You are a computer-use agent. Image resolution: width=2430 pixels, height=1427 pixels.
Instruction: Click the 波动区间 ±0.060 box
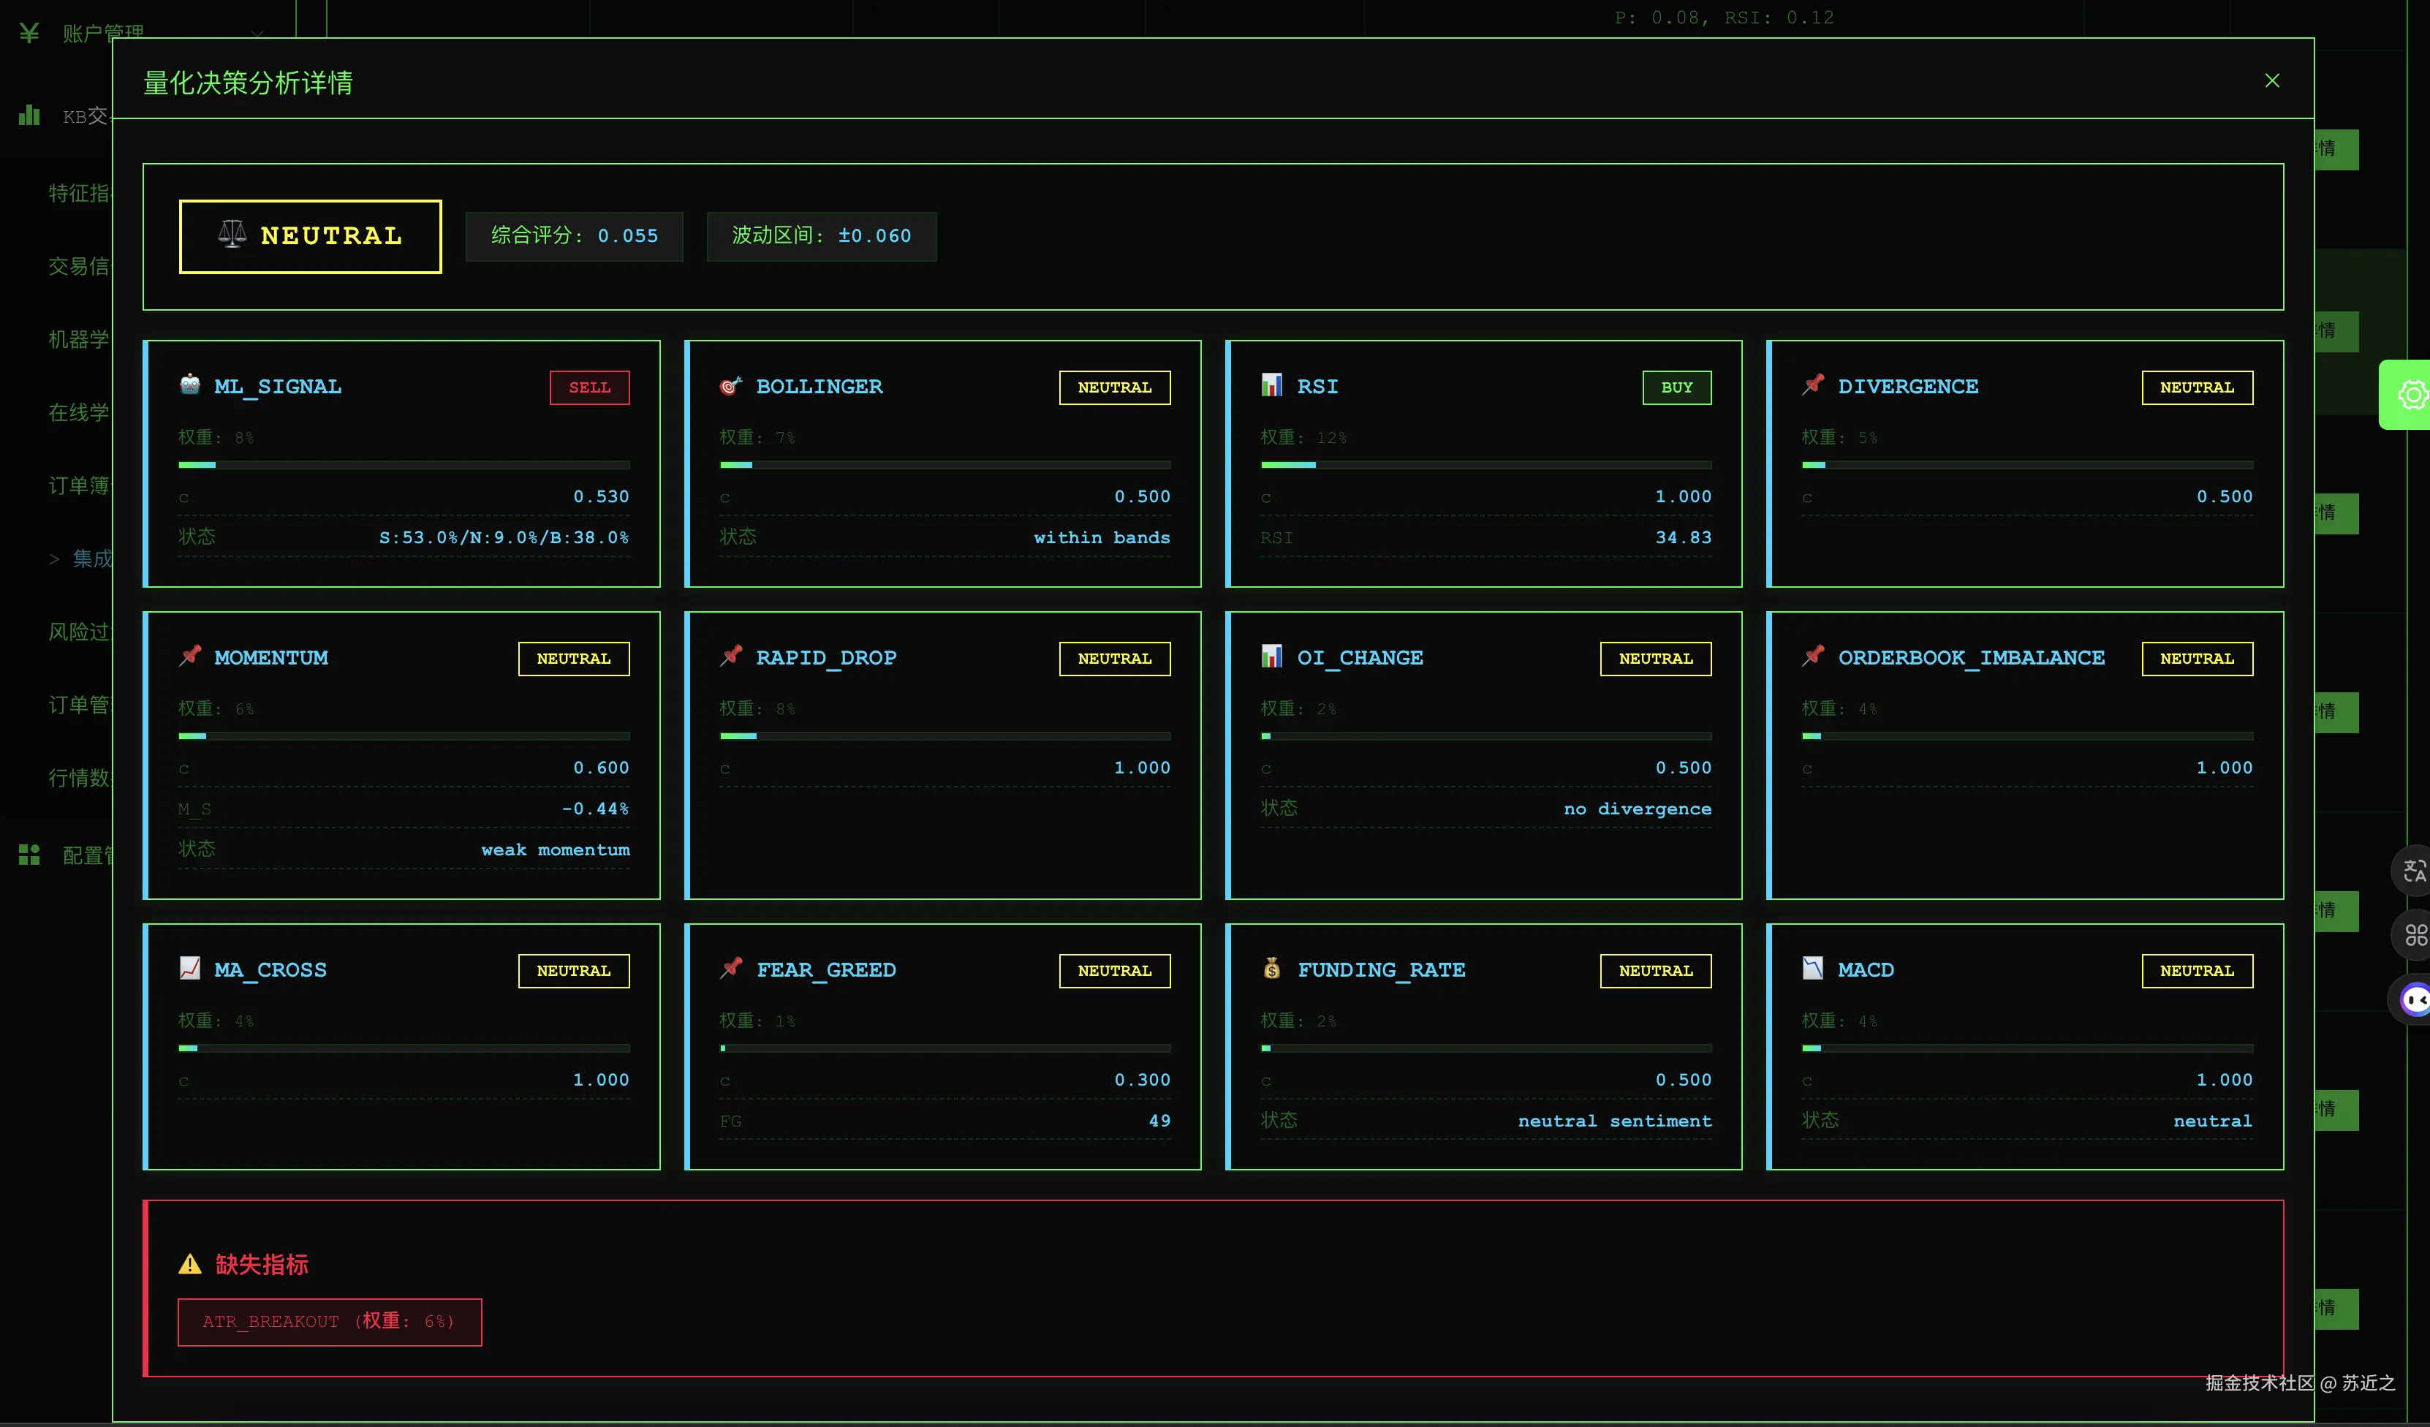[821, 236]
